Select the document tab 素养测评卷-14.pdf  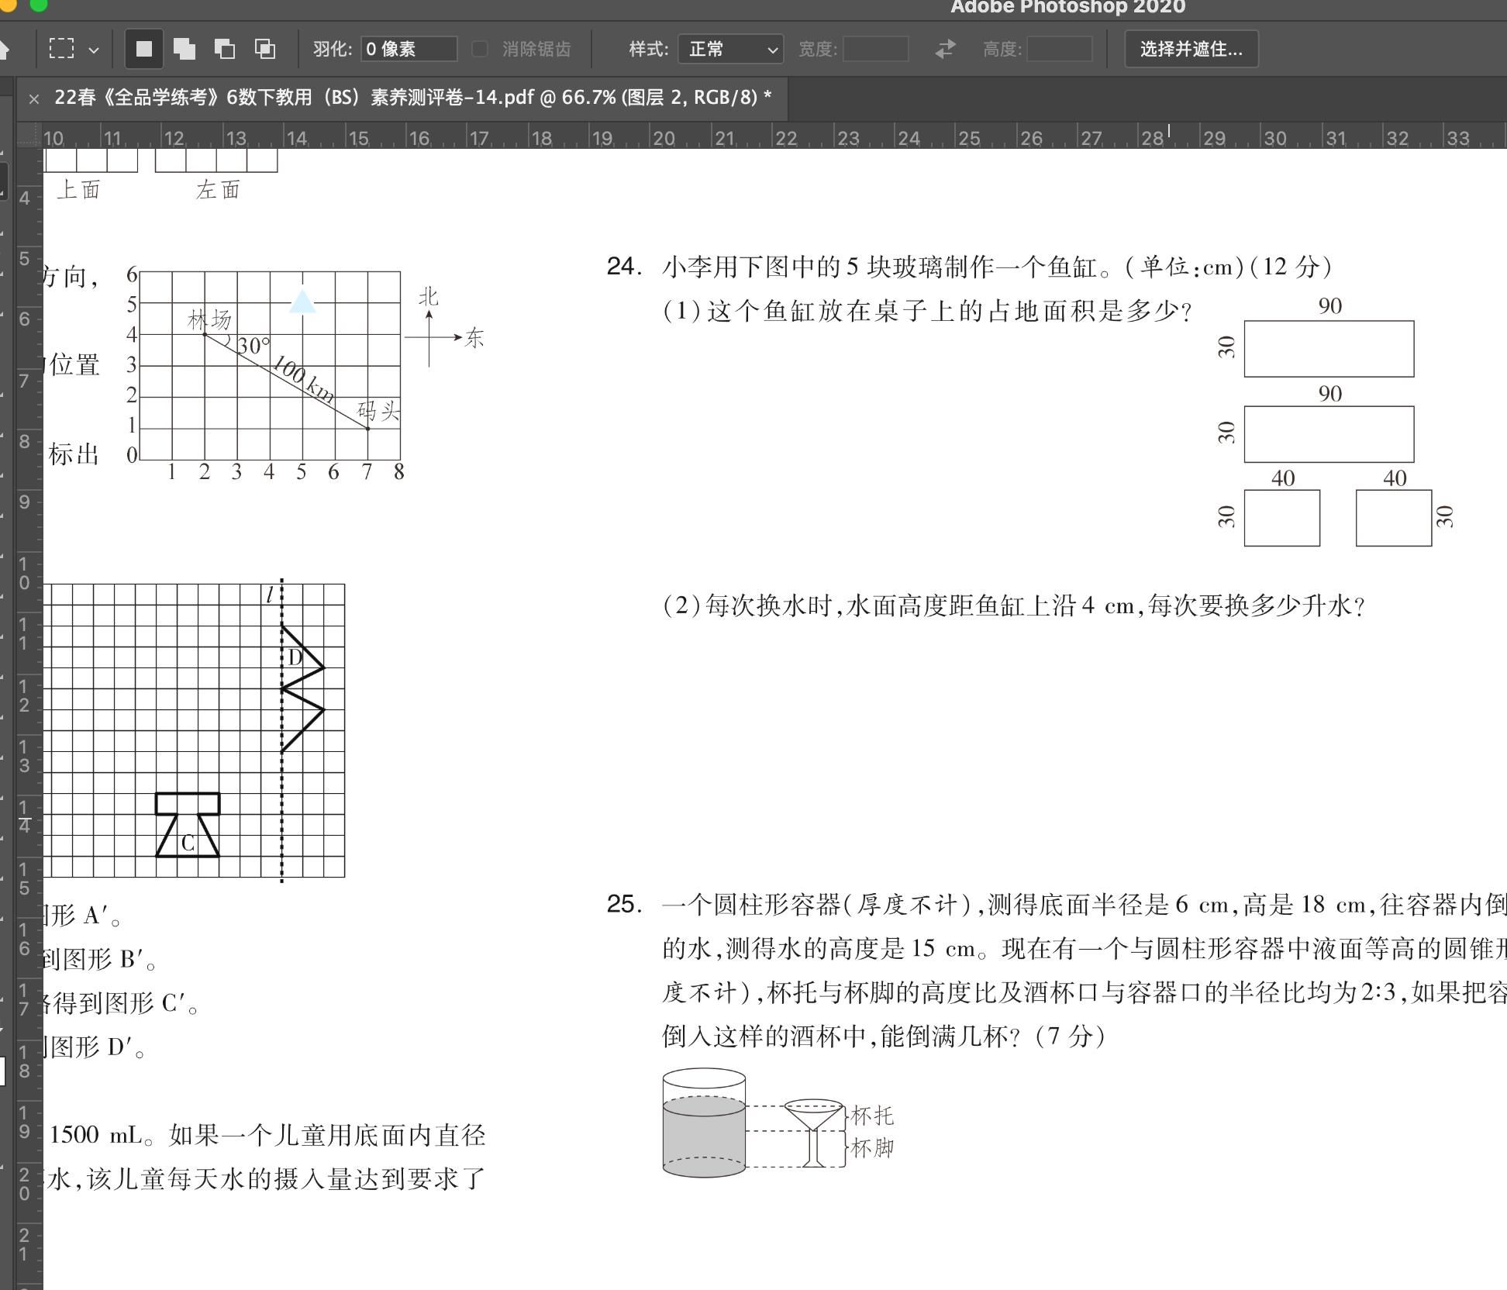[412, 97]
